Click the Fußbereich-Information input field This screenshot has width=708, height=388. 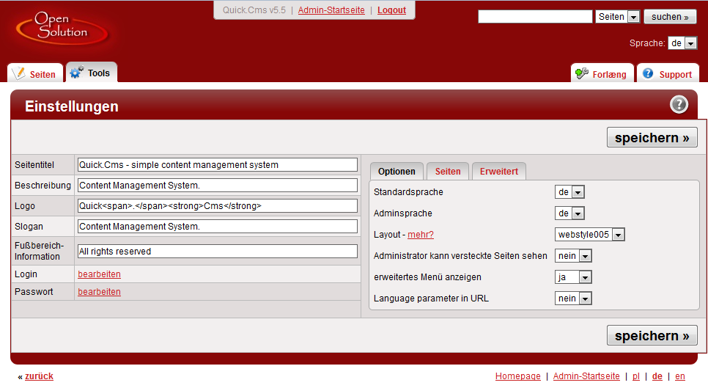pos(217,251)
